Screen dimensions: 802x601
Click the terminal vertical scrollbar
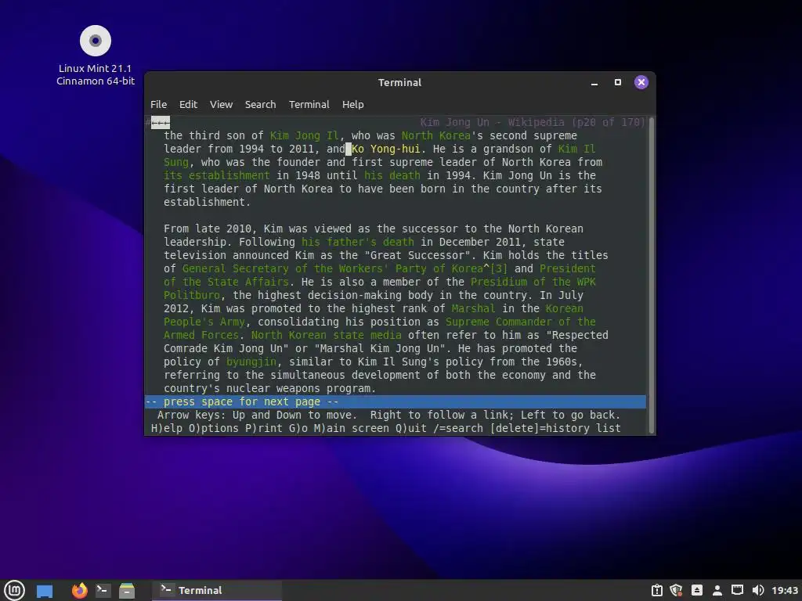651,276
